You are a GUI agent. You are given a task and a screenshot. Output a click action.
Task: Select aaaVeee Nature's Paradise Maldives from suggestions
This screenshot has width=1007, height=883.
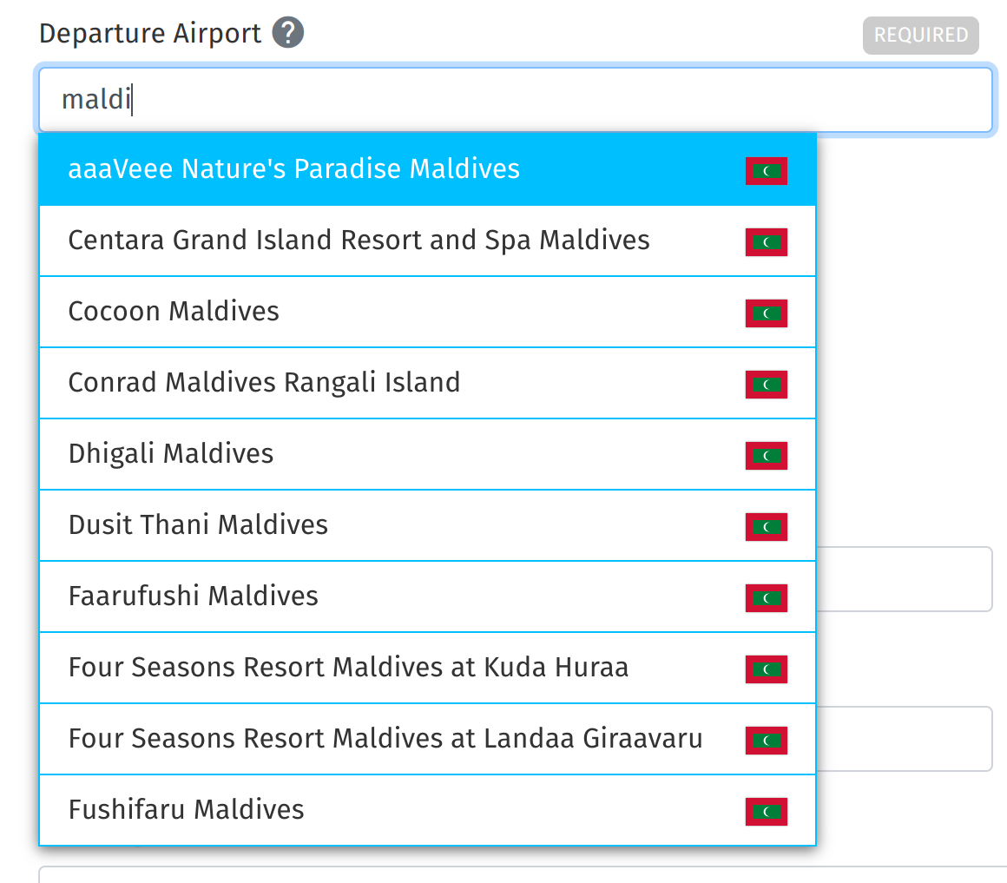tap(428, 169)
